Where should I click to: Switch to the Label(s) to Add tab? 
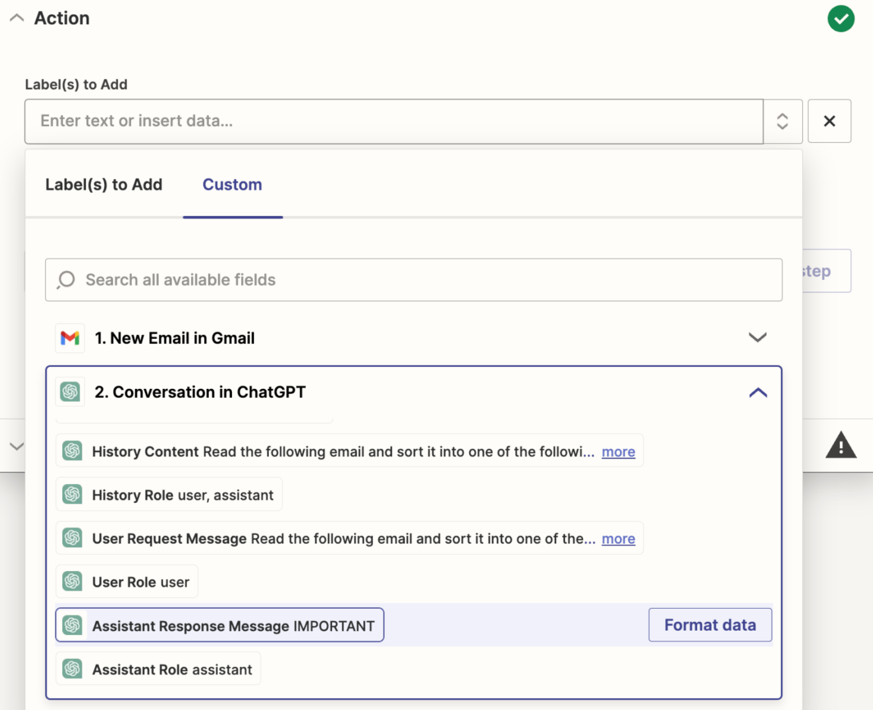click(104, 185)
